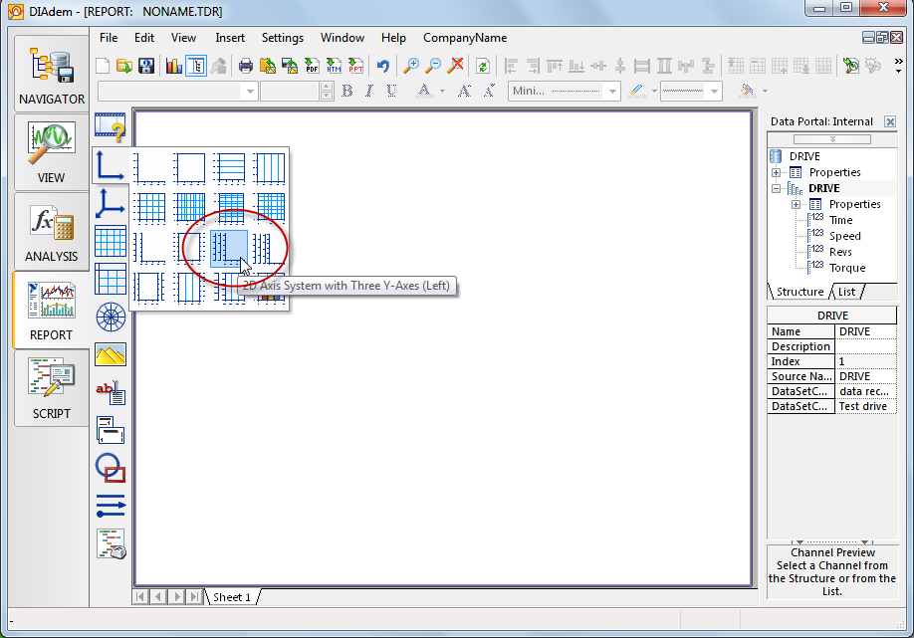Click the Zoom In magnifier icon
This screenshot has width=914, height=638.
coord(410,66)
